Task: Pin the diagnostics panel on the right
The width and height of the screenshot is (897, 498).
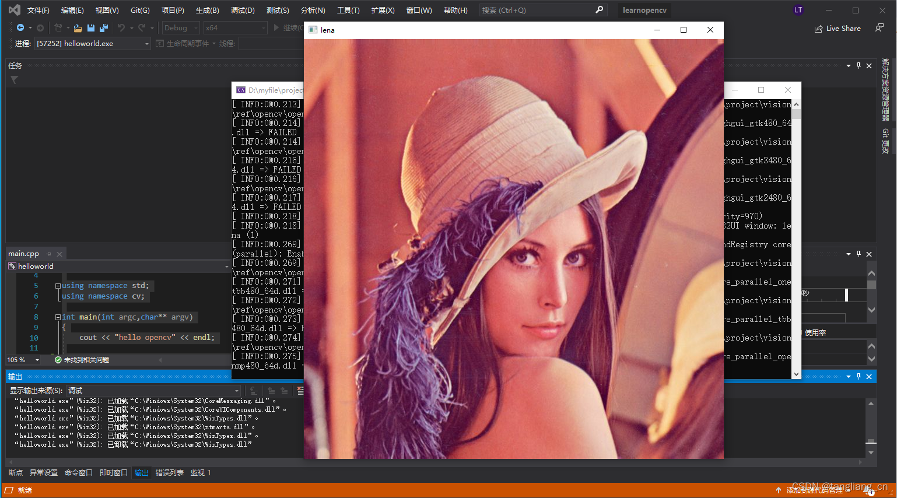Action: point(859,254)
